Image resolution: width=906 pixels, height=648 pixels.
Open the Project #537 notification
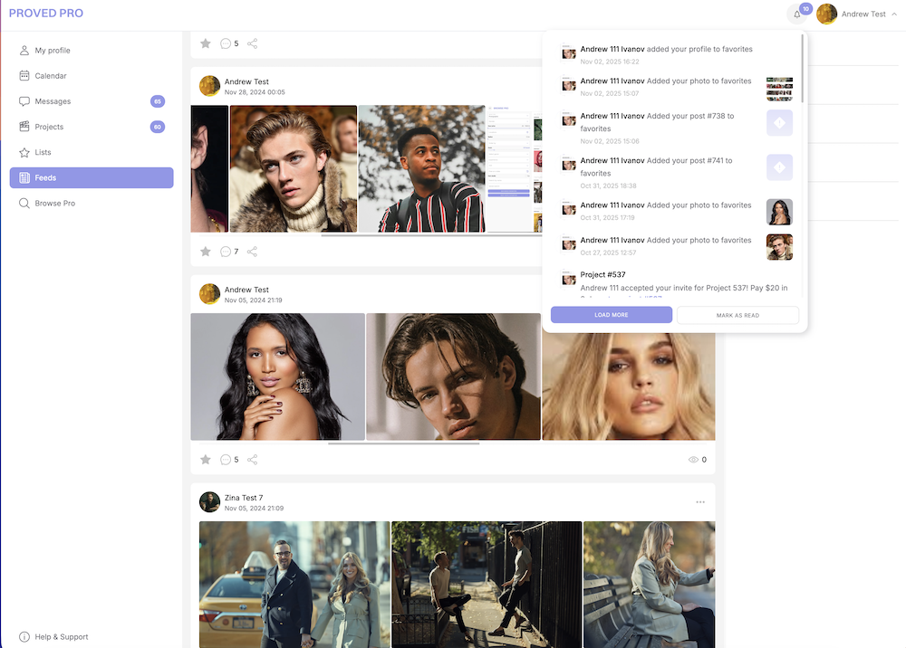[x=676, y=282]
